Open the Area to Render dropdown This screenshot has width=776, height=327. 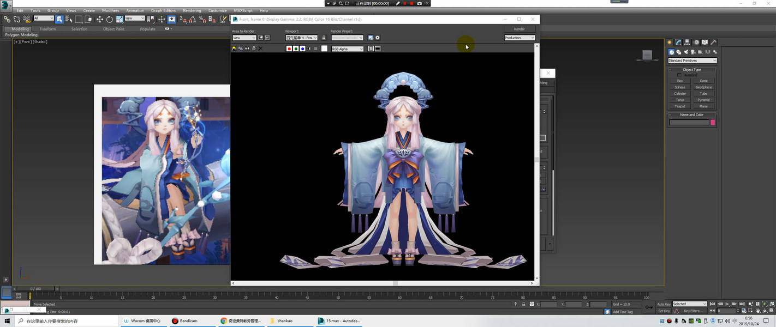pos(244,38)
